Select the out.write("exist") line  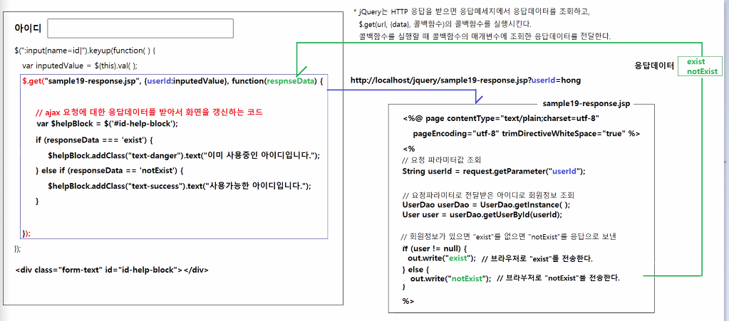500,258
